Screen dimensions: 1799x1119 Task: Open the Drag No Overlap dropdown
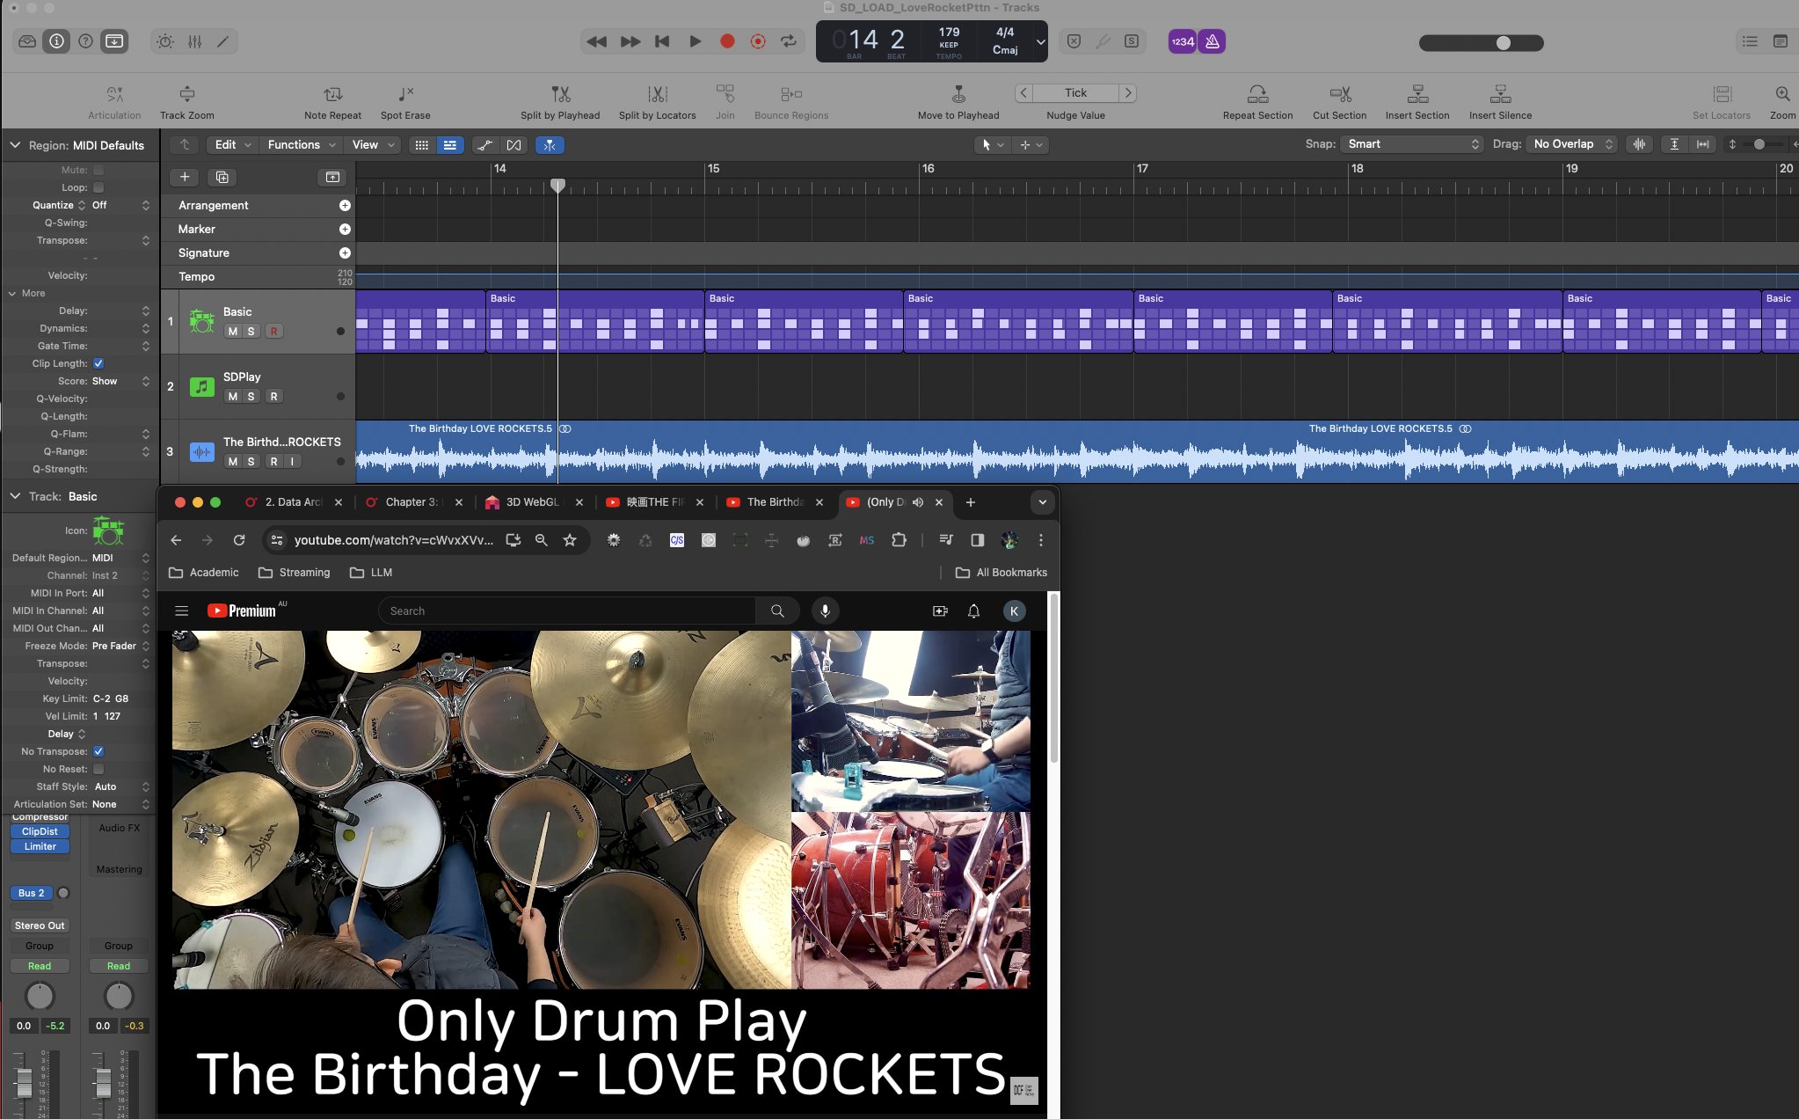coord(1572,144)
